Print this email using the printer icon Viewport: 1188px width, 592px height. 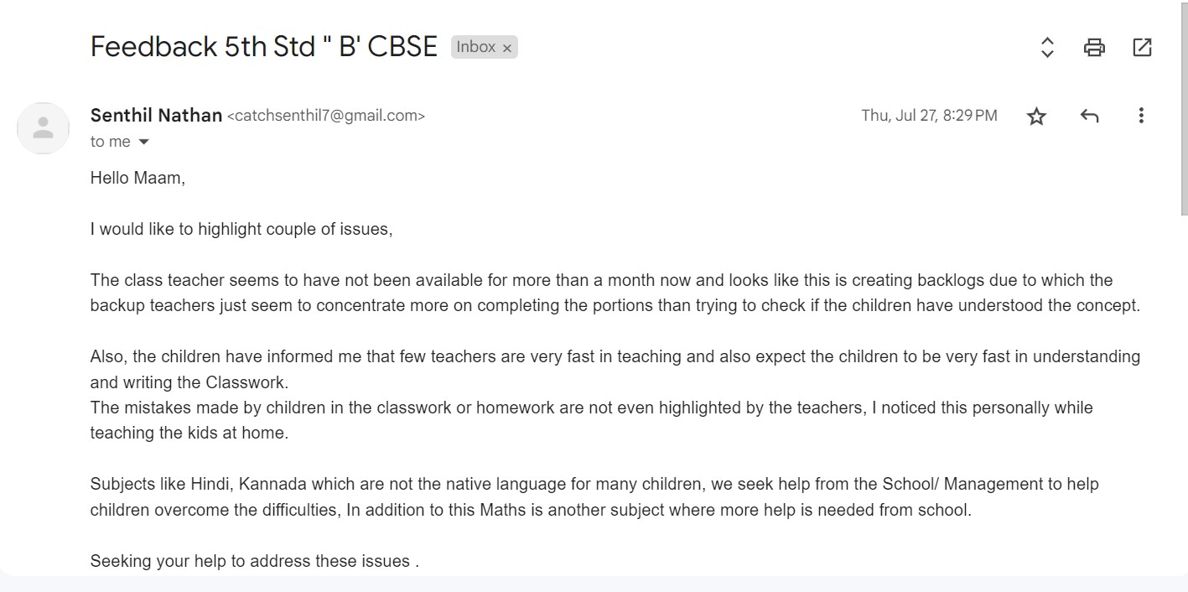1094,47
